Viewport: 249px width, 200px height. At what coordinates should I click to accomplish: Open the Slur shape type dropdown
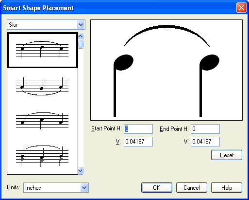pyautogui.click(x=81, y=25)
